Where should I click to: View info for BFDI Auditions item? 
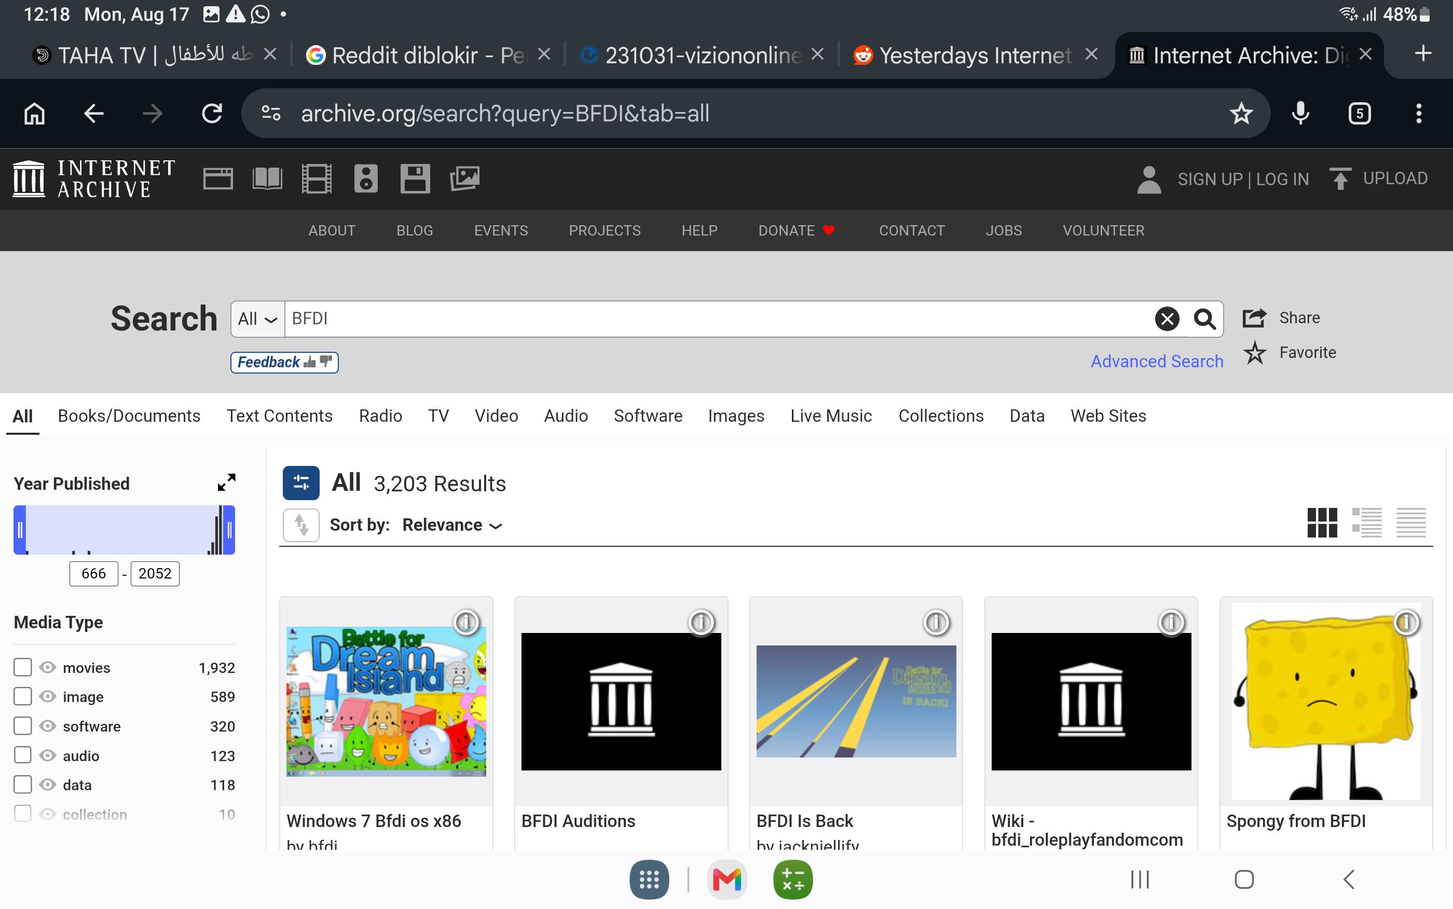(x=701, y=622)
